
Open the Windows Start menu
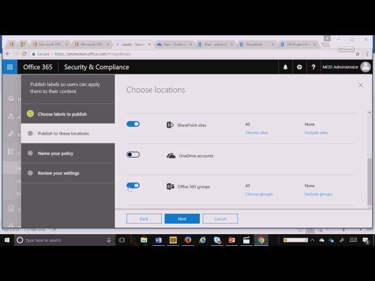tap(7, 240)
